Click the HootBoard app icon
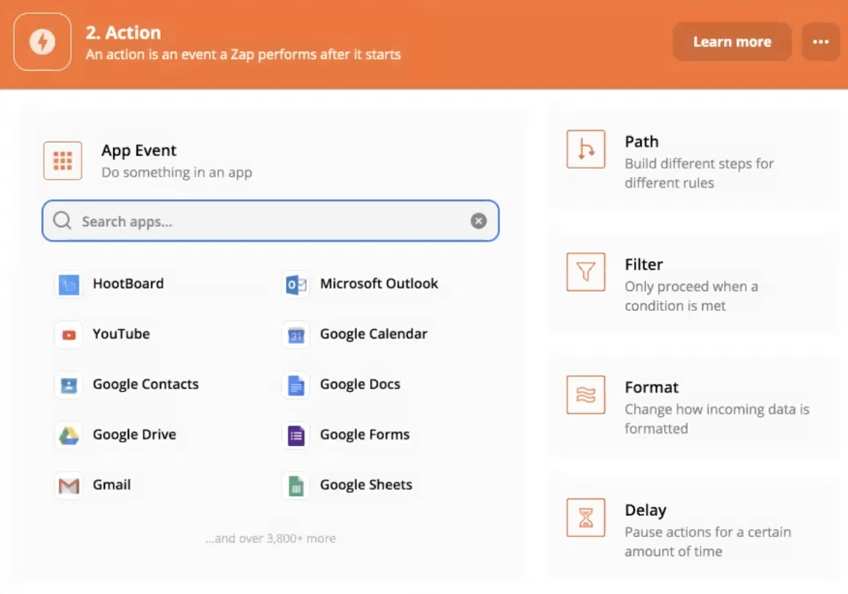 point(69,285)
